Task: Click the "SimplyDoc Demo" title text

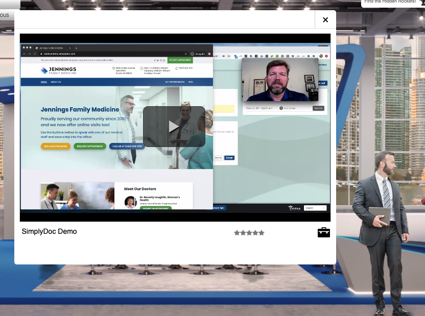Action: [49, 232]
